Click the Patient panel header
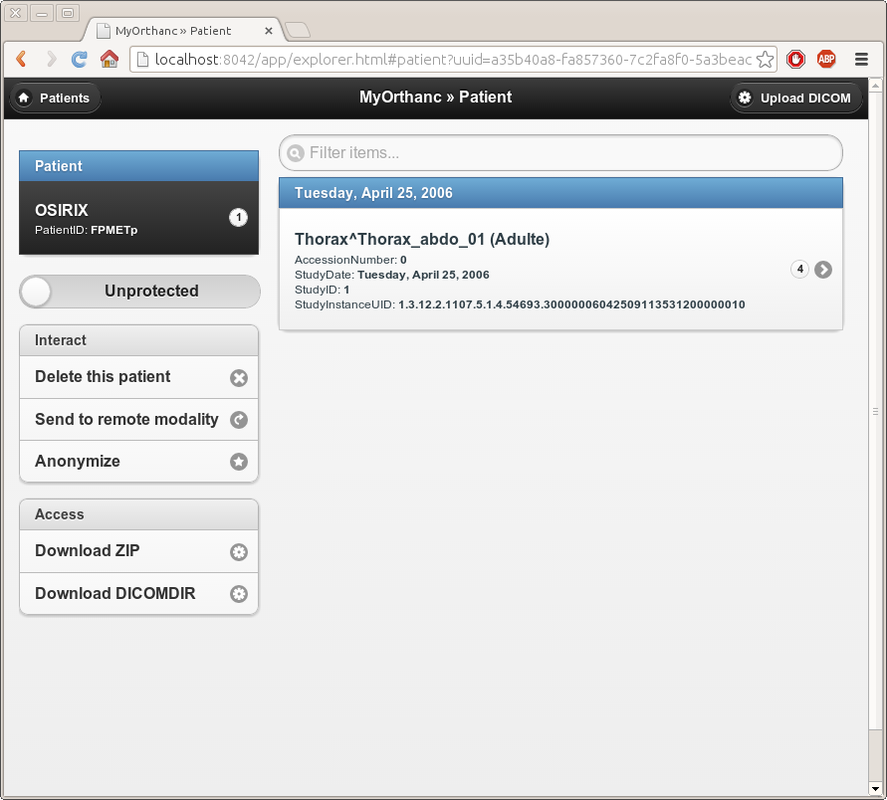Viewport: 887px width, 800px height. pyautogui.click(x=138, y=166)
